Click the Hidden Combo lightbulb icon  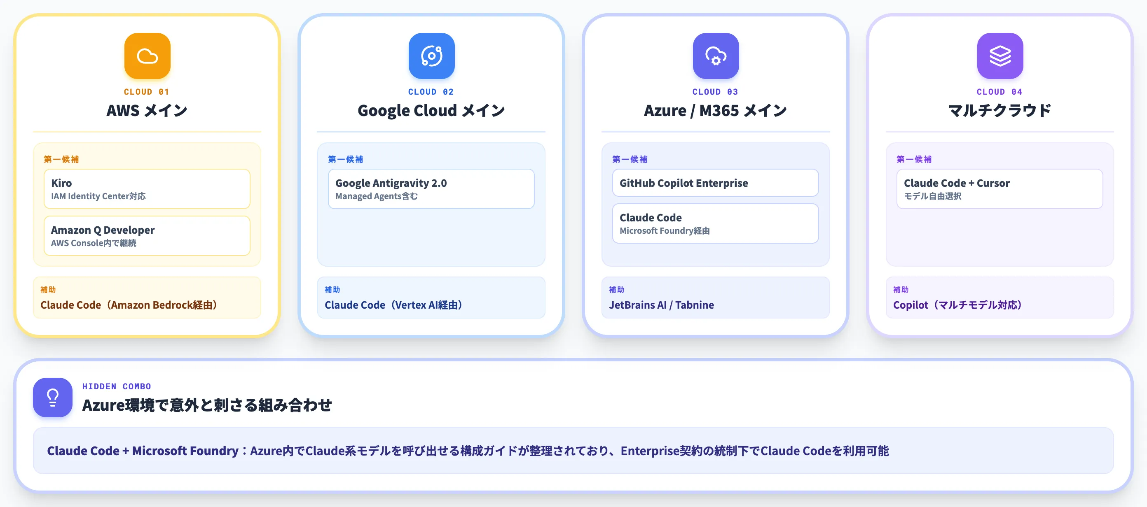coord(53,397)
